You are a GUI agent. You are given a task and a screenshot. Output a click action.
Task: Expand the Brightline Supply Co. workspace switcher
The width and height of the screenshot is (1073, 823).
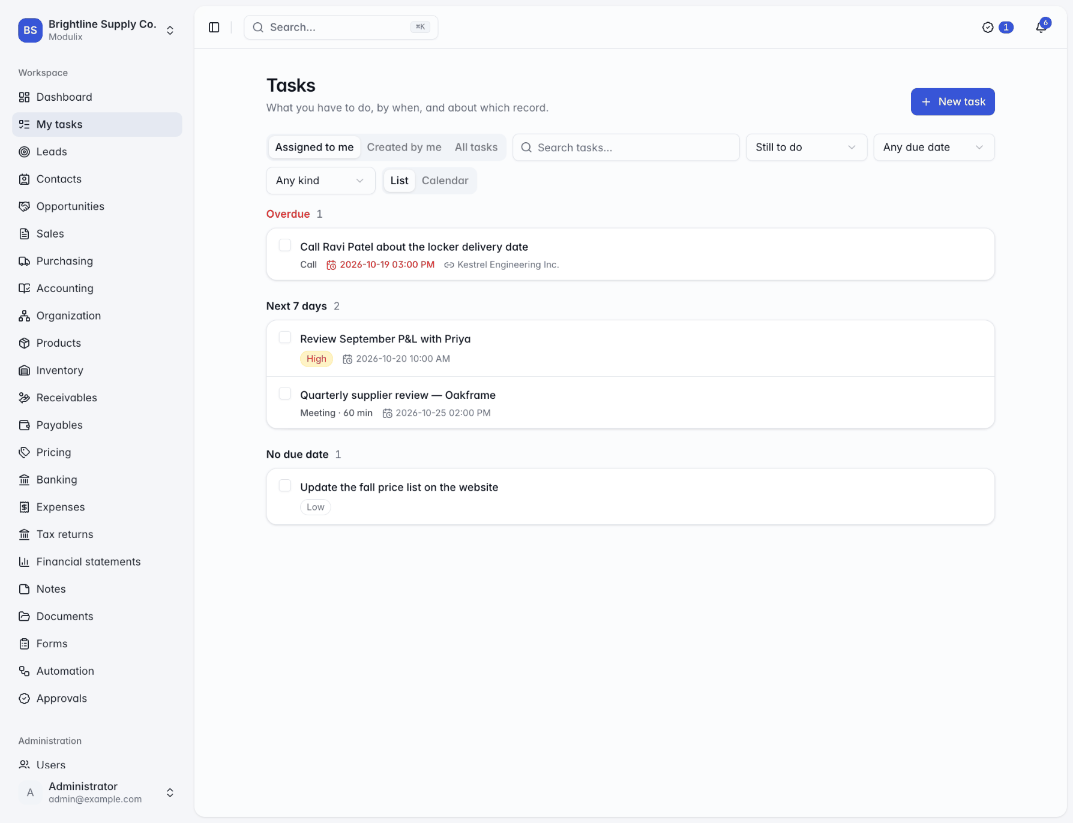pos(97,30)
